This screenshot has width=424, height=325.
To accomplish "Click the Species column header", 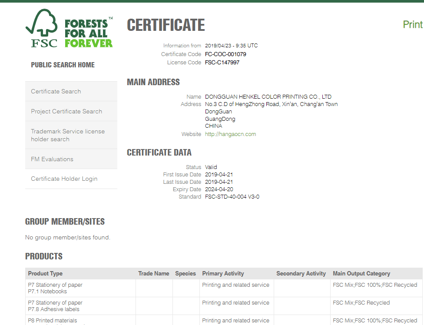I will pyautogui.click(x=185, y=273).
